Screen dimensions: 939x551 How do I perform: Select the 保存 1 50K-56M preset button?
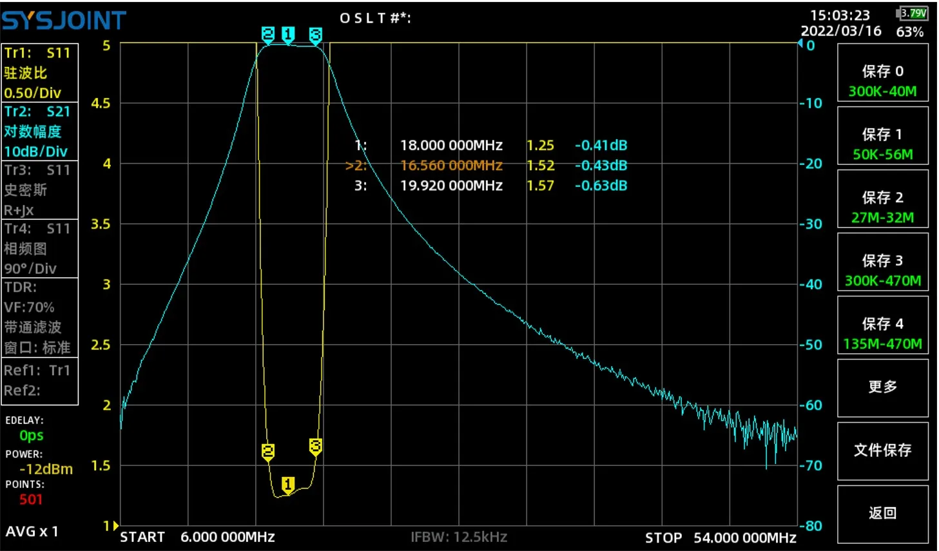click(x=882, y=135)
